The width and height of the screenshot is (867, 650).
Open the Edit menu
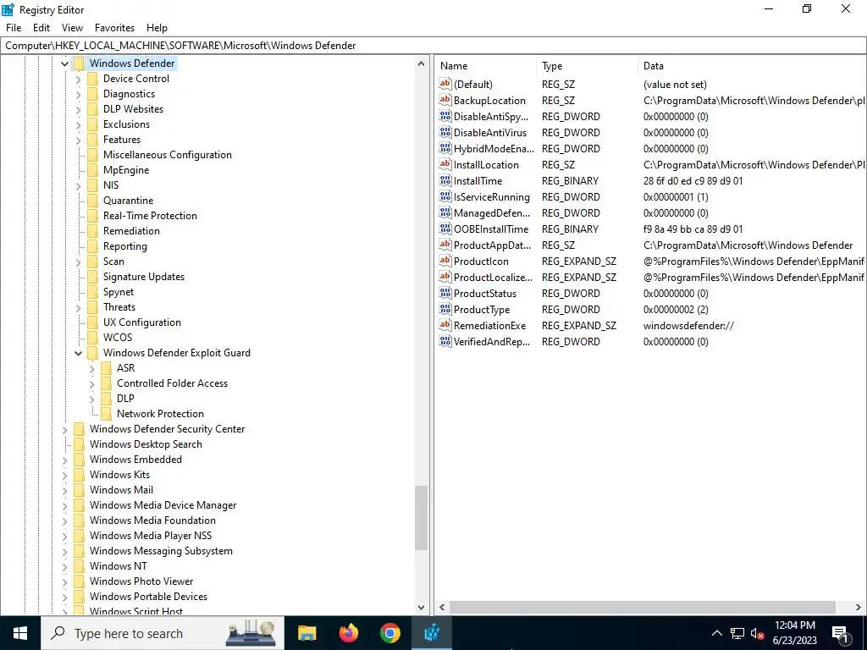[41, 28]
